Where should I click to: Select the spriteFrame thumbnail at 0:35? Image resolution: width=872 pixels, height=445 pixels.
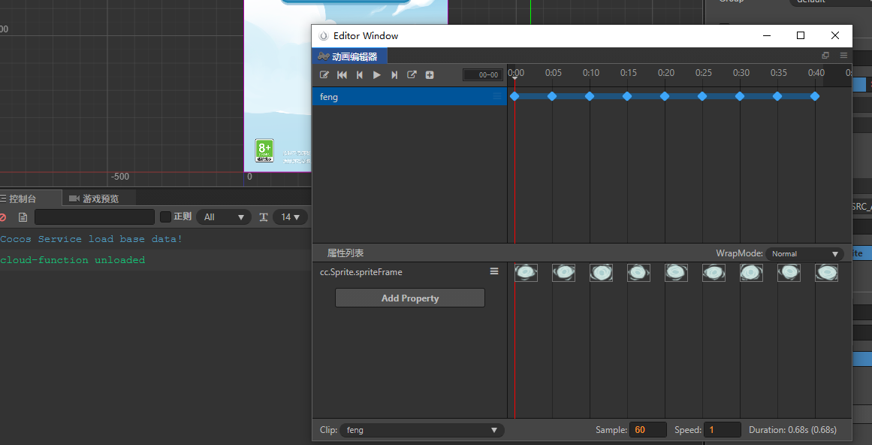(x=789, y=273)
